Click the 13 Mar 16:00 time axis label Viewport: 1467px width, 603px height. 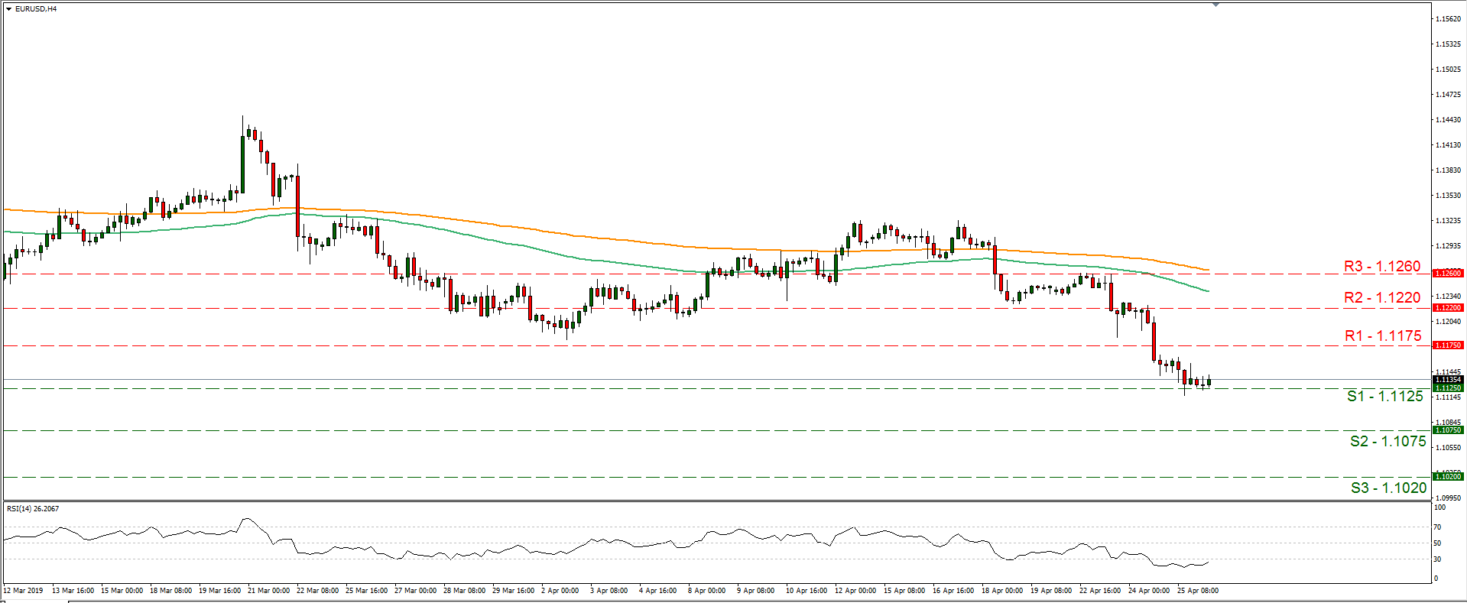point(73,591)
